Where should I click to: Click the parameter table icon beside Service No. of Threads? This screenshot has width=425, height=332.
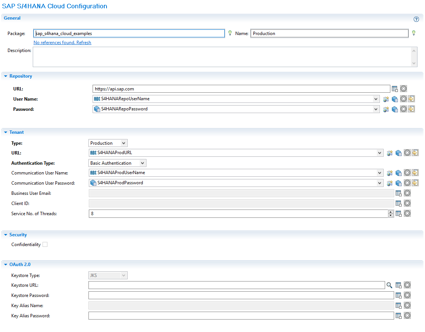[x=399, y=214]
